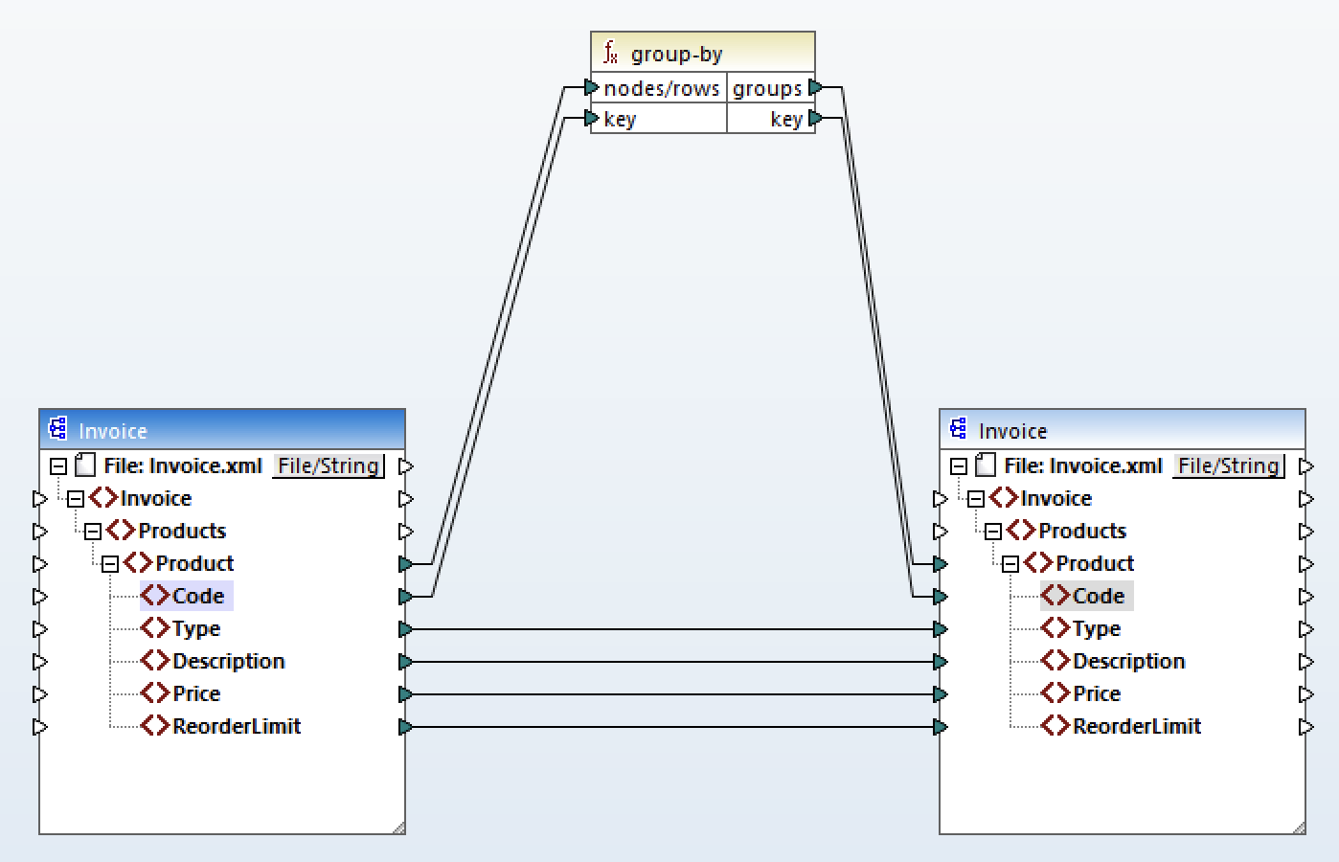Collapse the target Product node
1339x862 pixels.
coord(1010,564)
